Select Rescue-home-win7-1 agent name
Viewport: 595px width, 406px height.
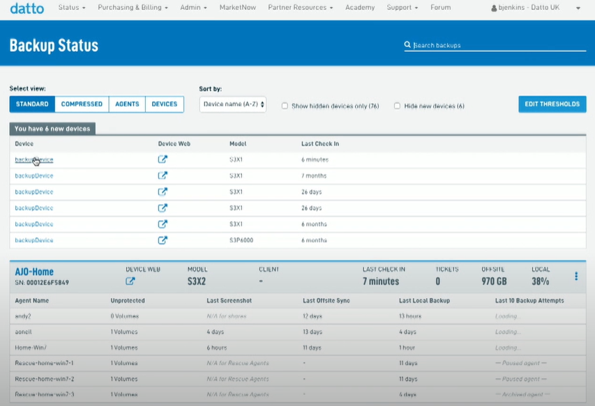pyautogui.click(x=44, y=363)
